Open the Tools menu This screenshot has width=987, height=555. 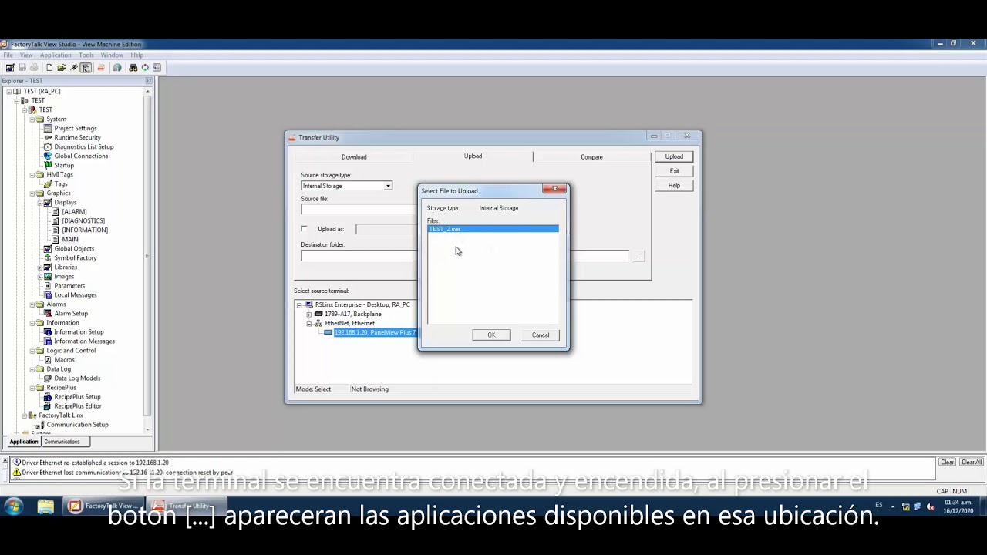(x=86, y=55)
